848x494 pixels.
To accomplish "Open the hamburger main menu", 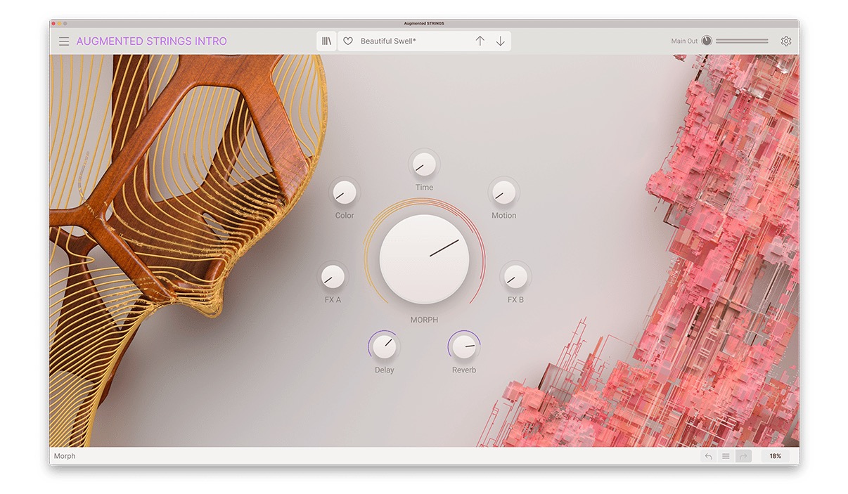I will coord(64,41).
